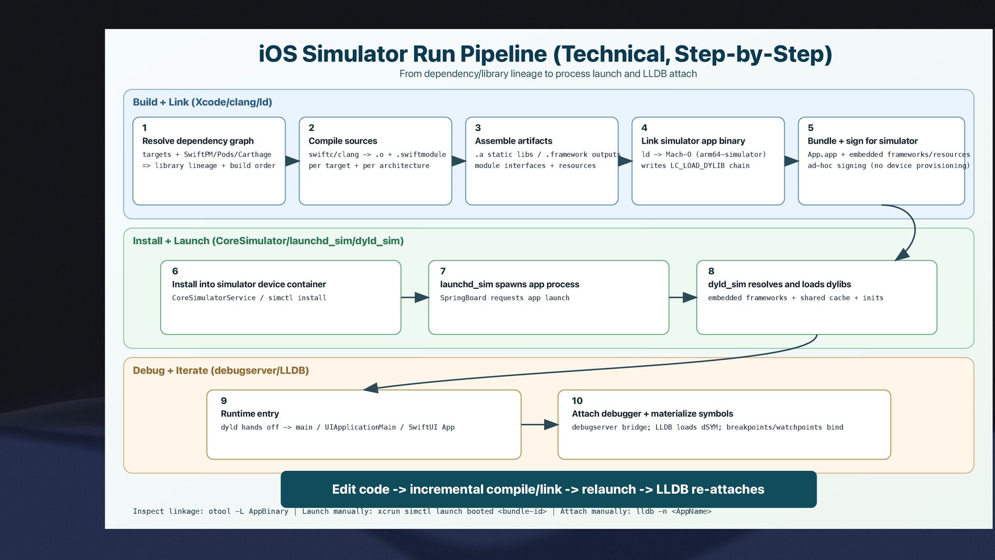Image resolution: width=995 pixels, height=560 pixels.
Task: Click step 4 card 'Link simulator app binary'
Action: click(x=708, y=161)
